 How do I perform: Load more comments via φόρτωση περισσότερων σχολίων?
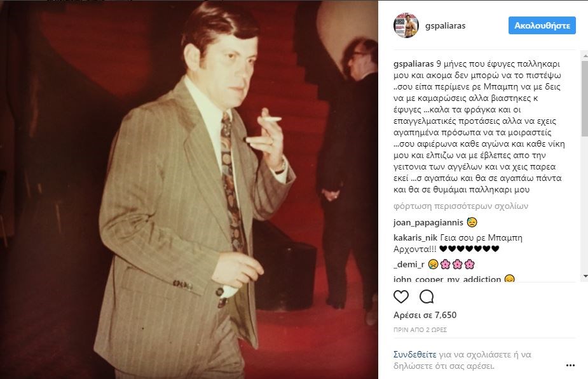click(x=460, y=206)
